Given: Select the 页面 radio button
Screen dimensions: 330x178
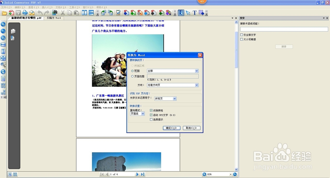Looking at the screenshot, I should [x=132, y=71].
